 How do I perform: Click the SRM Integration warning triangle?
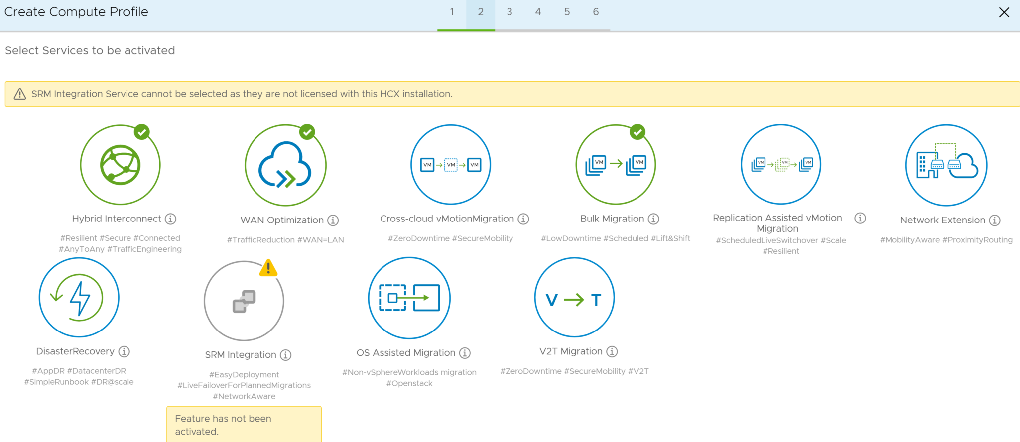click(268, 268)
